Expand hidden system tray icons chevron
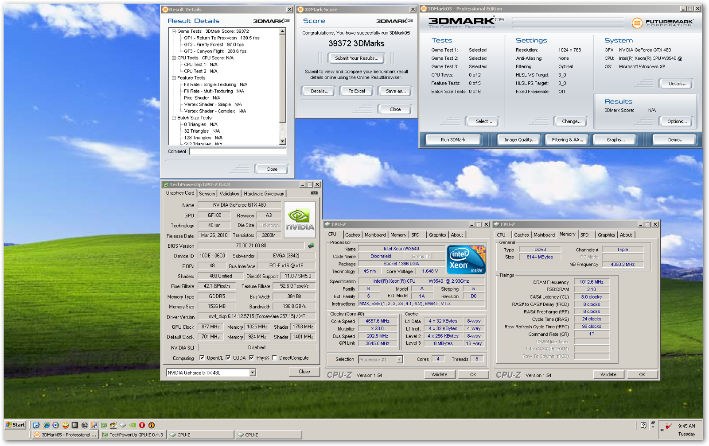The width and height of the screenshot is (709, 446). pyautogui.click(x=662, y=429)
